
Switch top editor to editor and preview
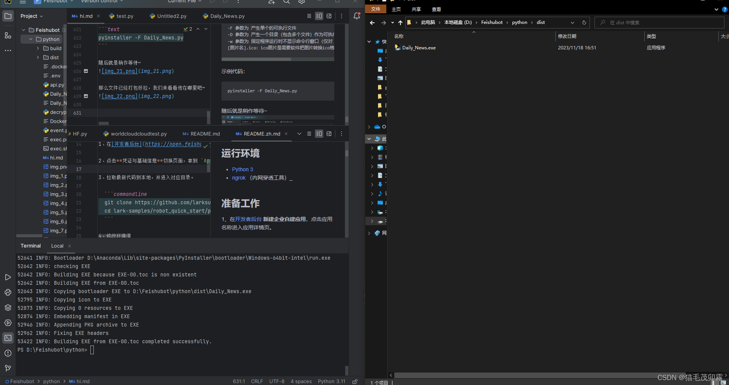click(319, 16)
